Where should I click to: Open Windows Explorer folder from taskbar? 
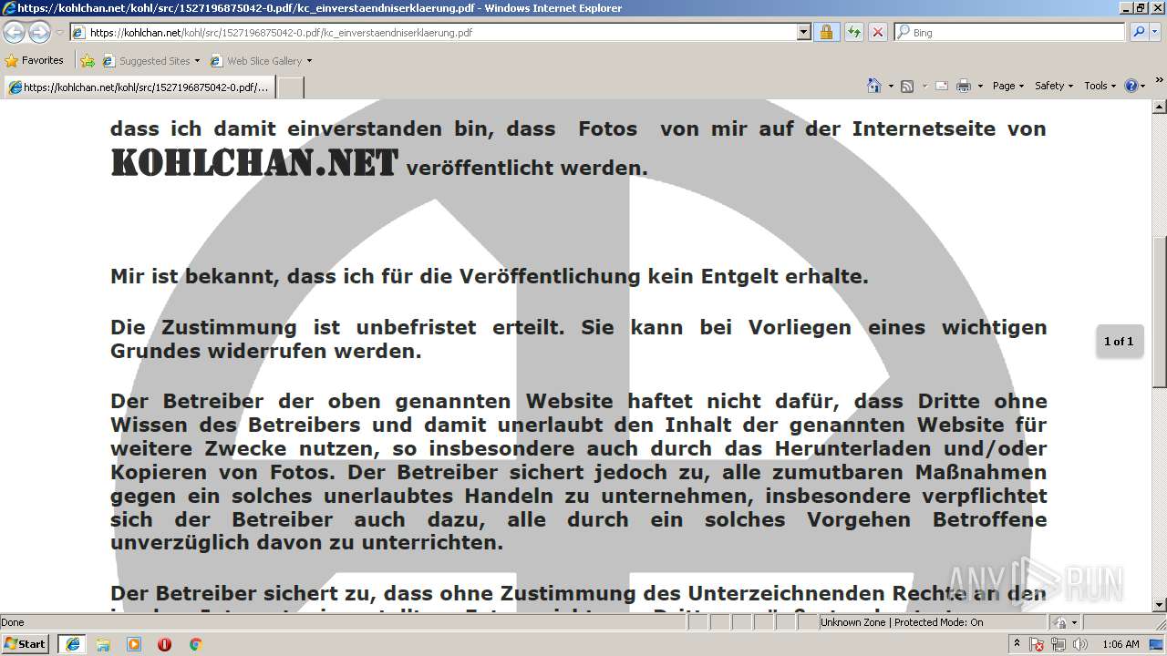(x=103, y=644)
